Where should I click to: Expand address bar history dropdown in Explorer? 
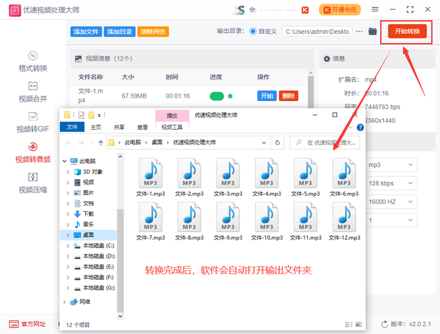pyautogui.click(x=264, y=143)
